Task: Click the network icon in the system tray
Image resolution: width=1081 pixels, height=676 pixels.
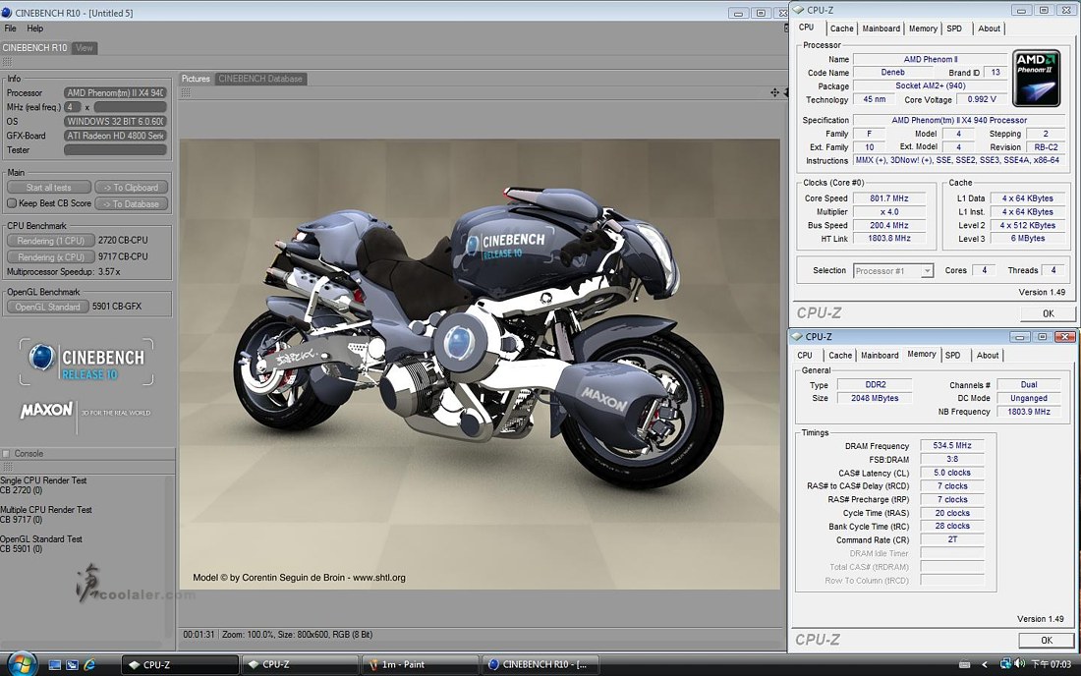Action: click(x=1005, y=664)
